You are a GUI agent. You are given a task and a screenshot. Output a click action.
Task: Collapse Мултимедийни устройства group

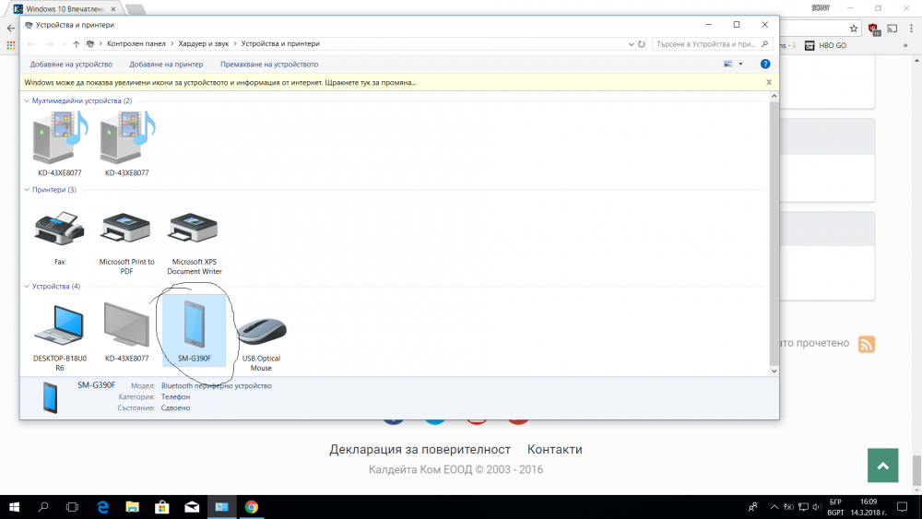pyautogui.click(x=27, y=101)
